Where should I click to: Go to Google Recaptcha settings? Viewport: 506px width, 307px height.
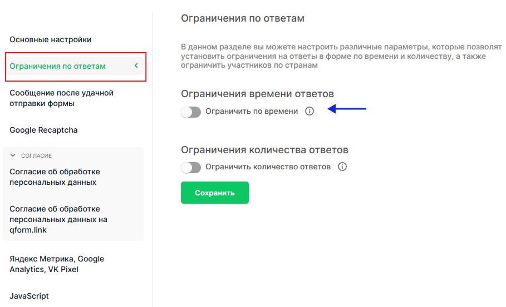[43, 130]
